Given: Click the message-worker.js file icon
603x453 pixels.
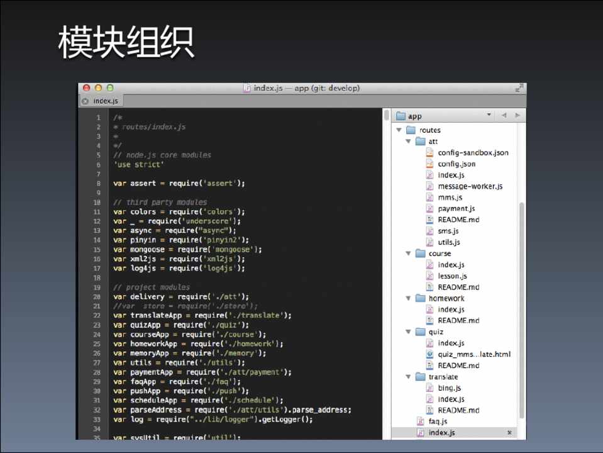Looking at the screenshot, I should 430,186.
